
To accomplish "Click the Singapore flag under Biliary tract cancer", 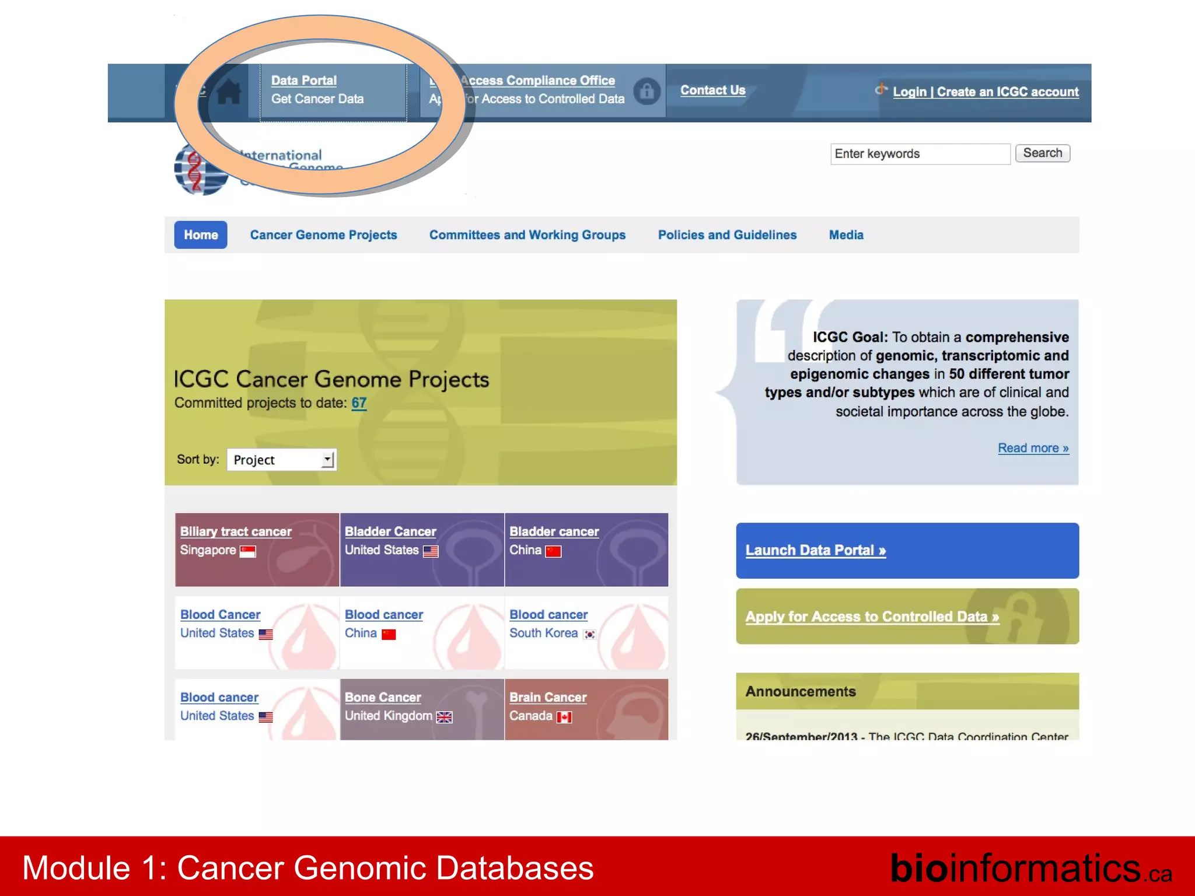I will (248, 551).
